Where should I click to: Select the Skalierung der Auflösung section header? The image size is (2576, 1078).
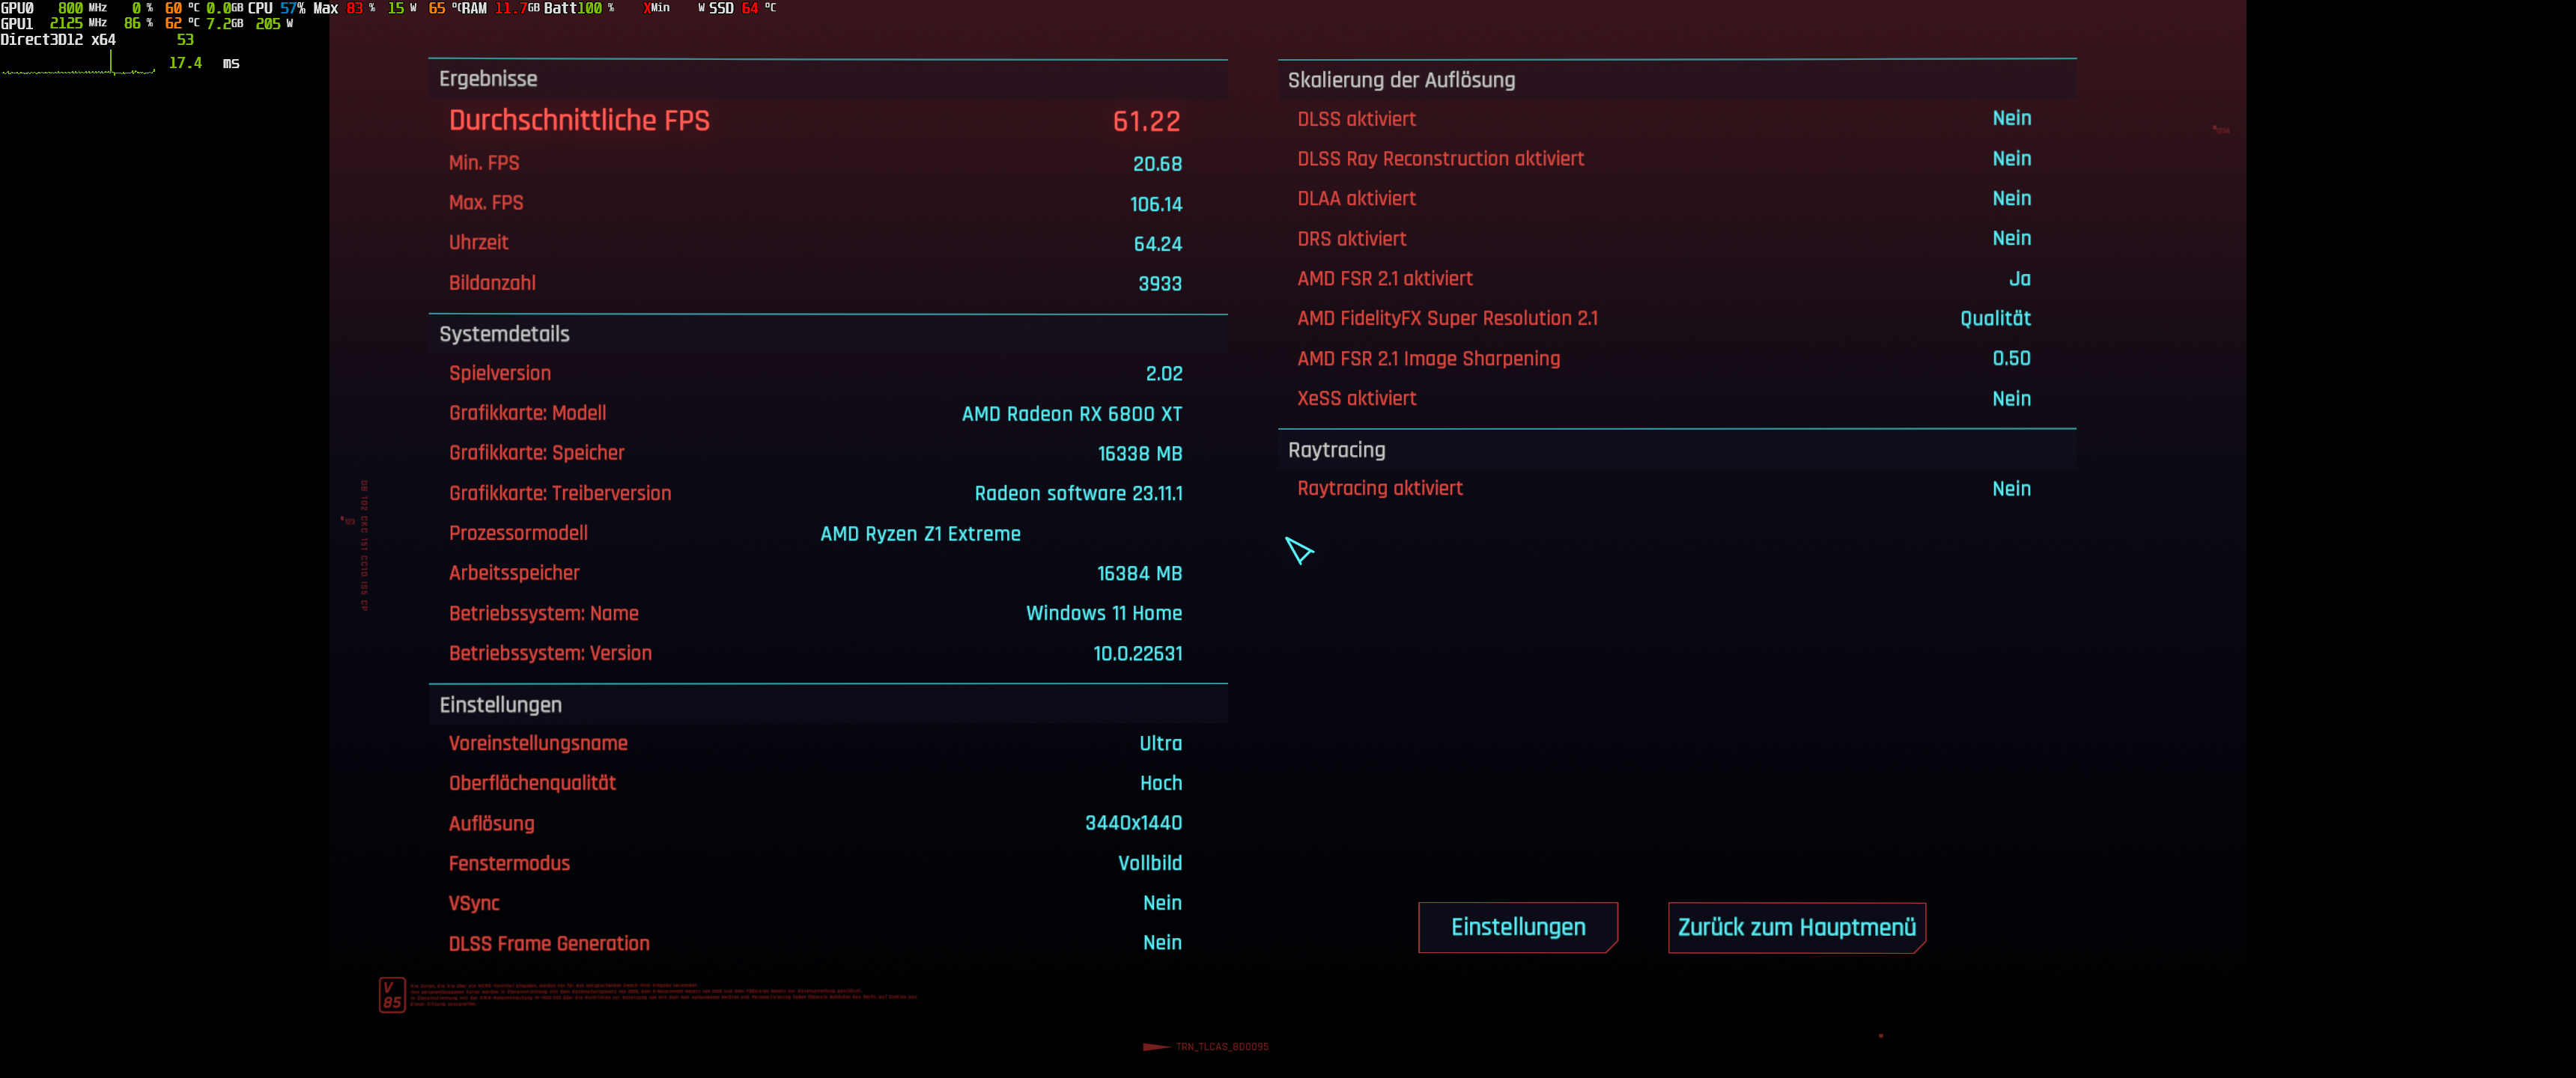[1400, 80]
